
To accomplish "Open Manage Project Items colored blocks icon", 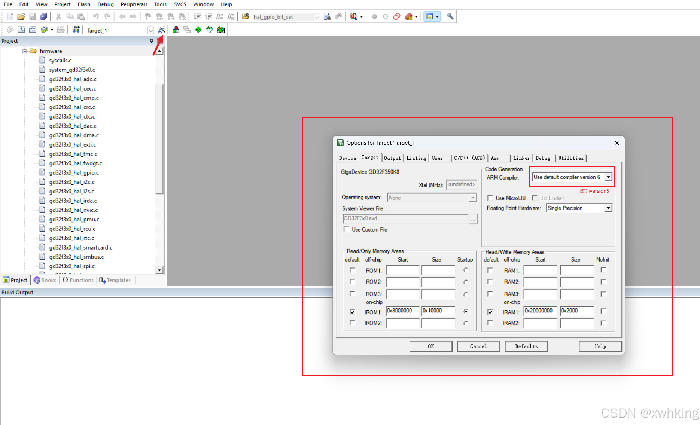I will click(x=176, y=30).
